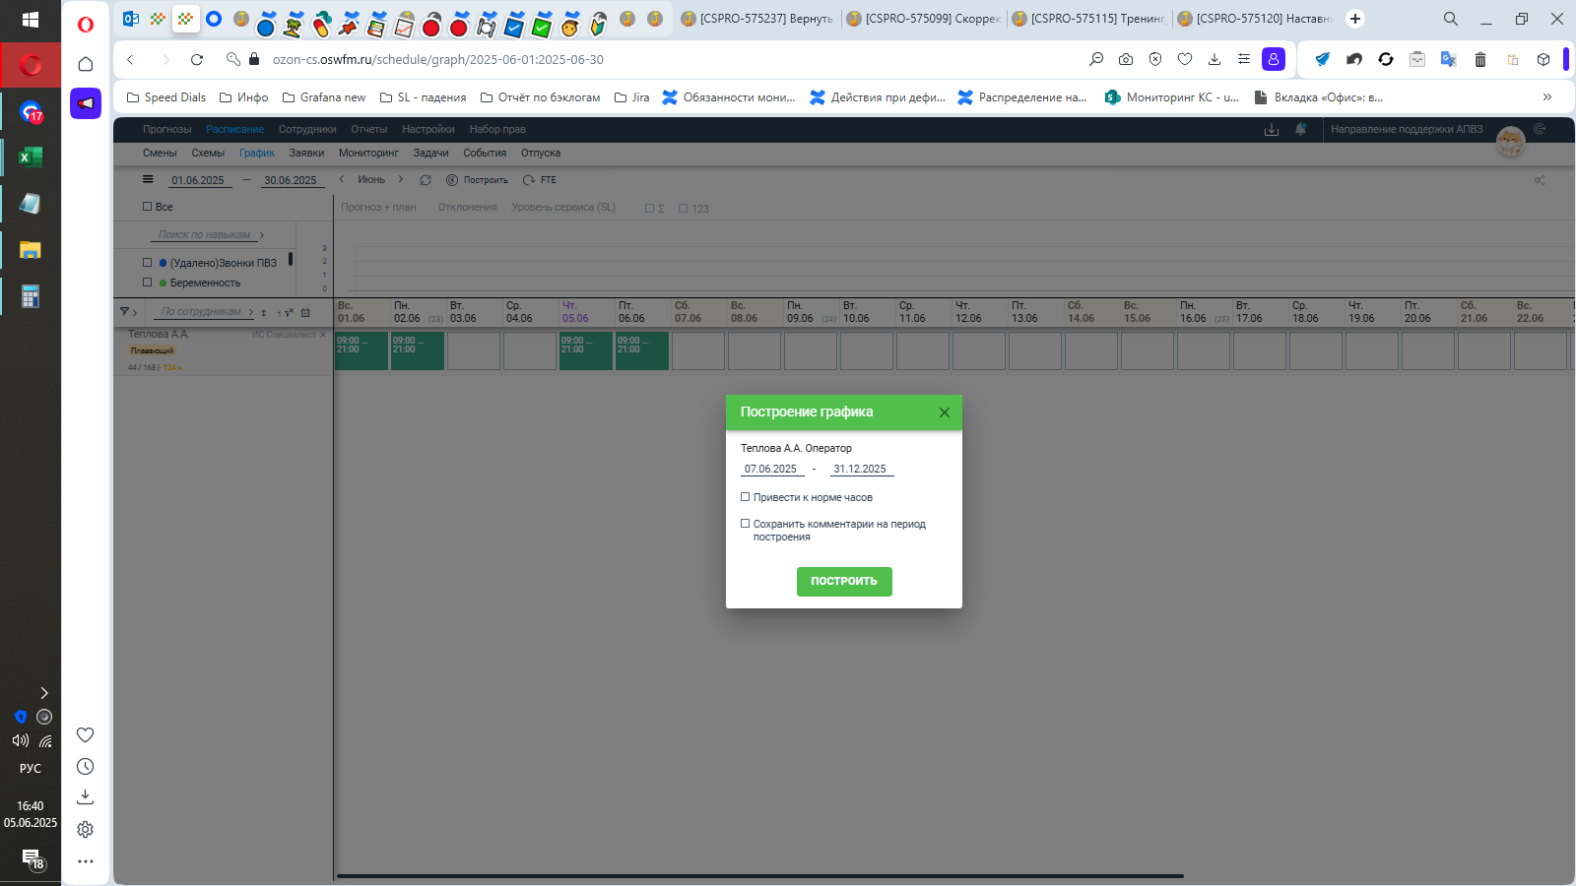
Task: Click the FTE recalculation button
Action: tap(540, 180)
